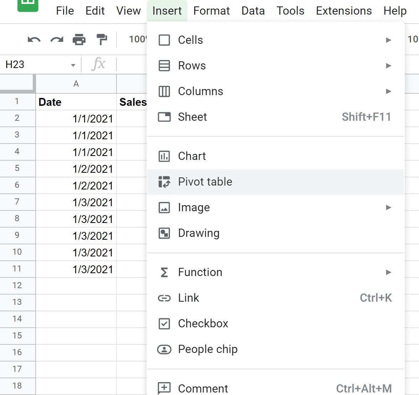Screen dimensions: 419x395
Task: Select column A header
Action: (76, 84)
